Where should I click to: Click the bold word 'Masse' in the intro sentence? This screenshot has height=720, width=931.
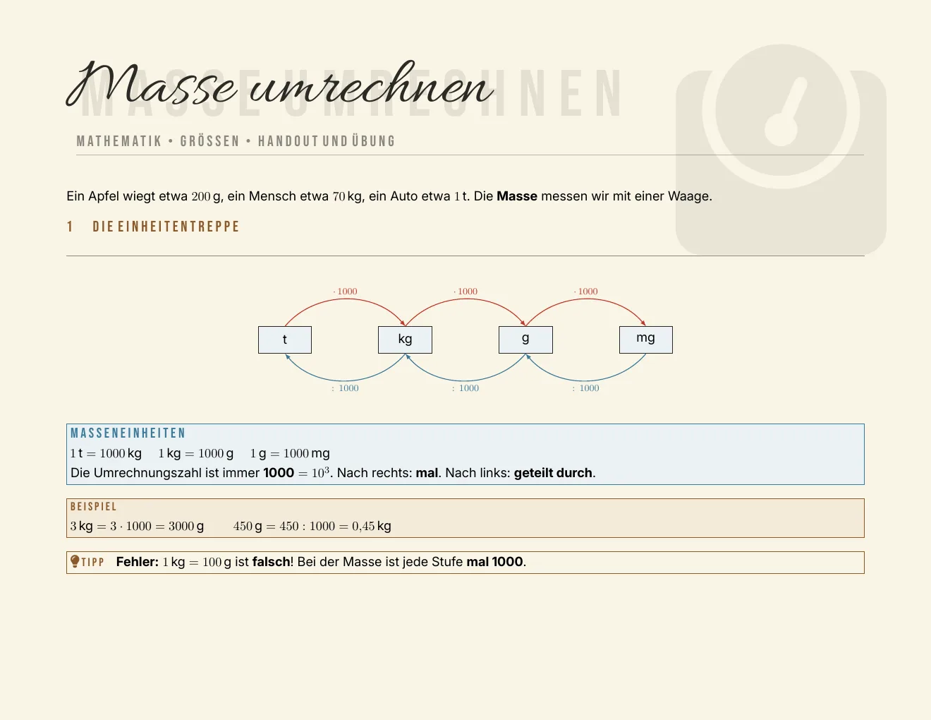517,196
